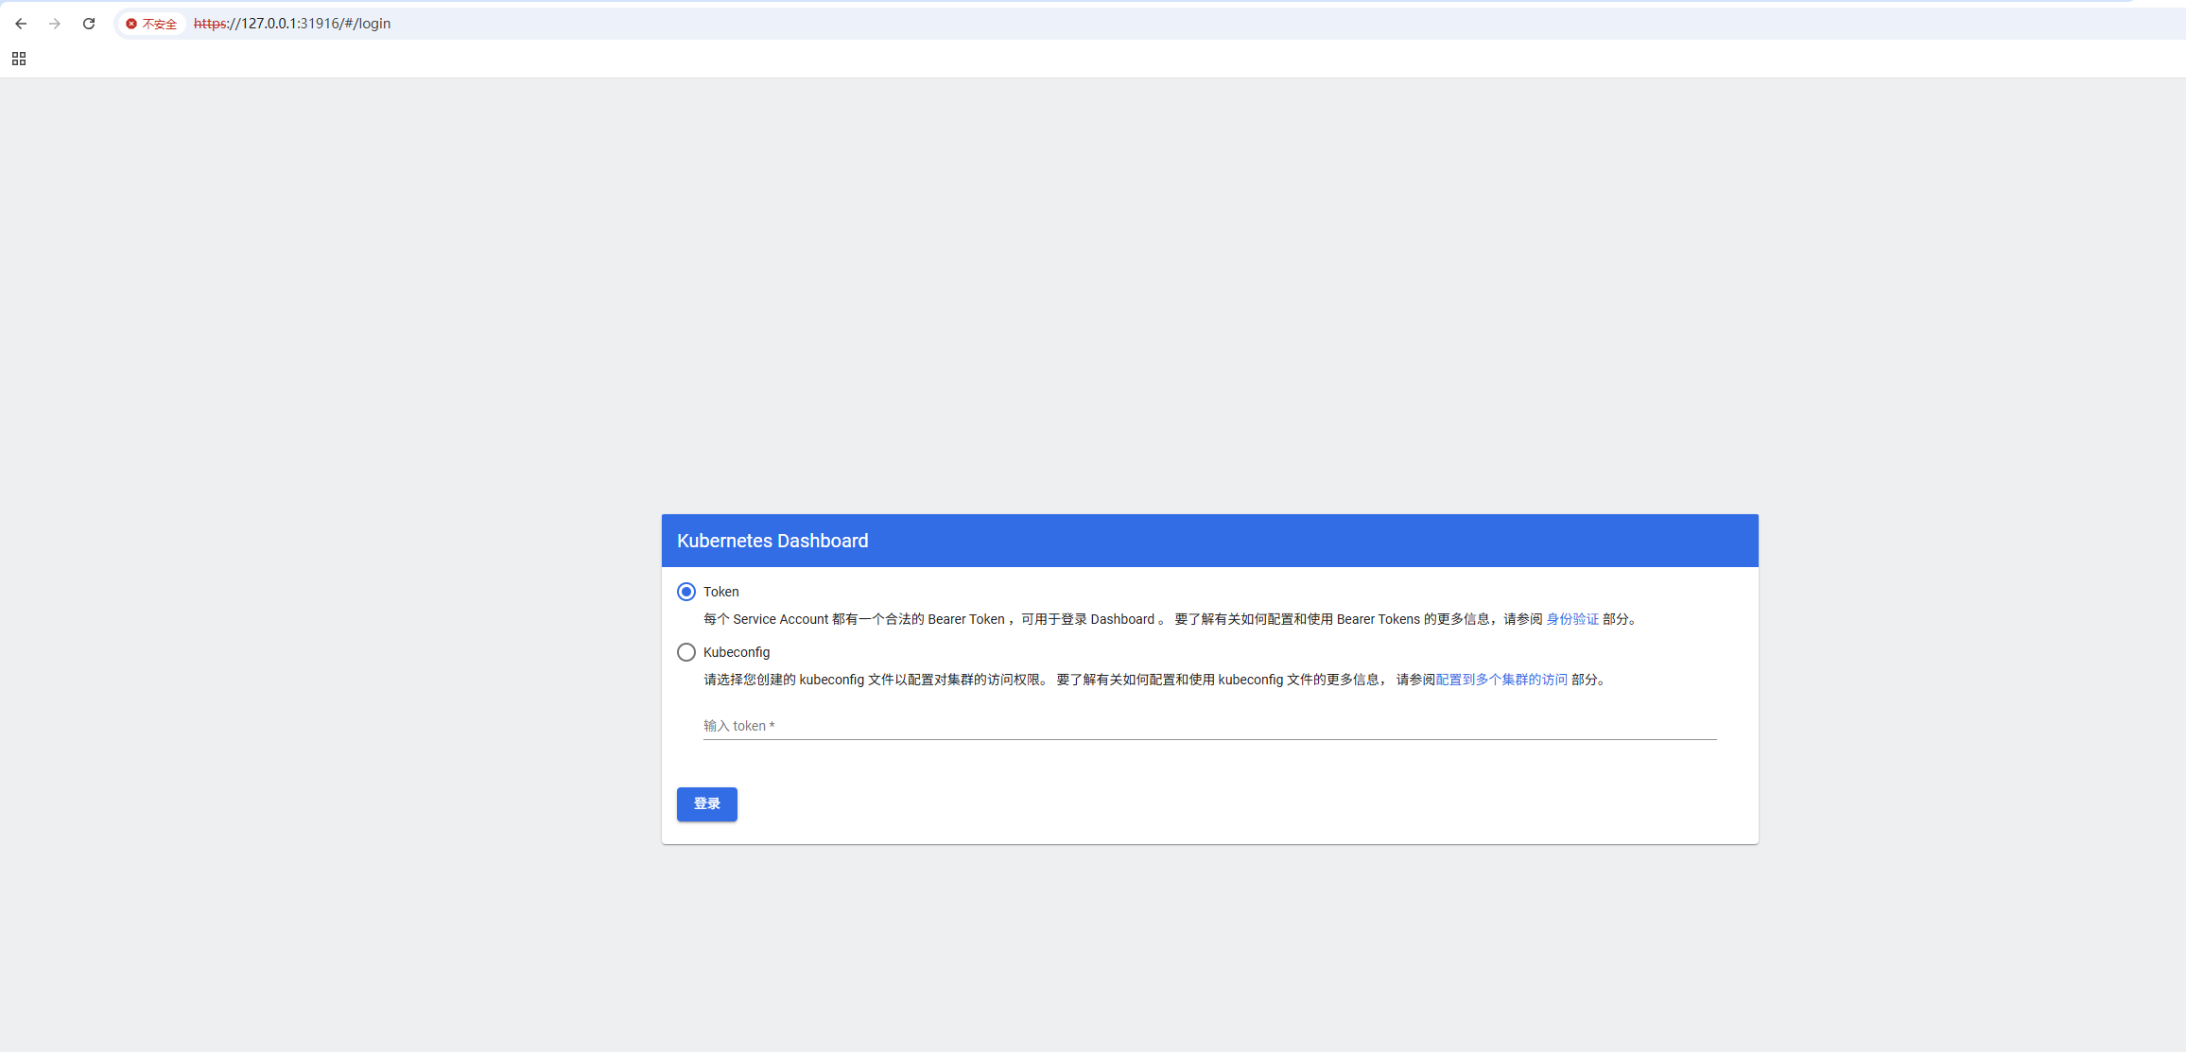Go back using the browser back arrow

pyautogui.click(x=21, y=24)
